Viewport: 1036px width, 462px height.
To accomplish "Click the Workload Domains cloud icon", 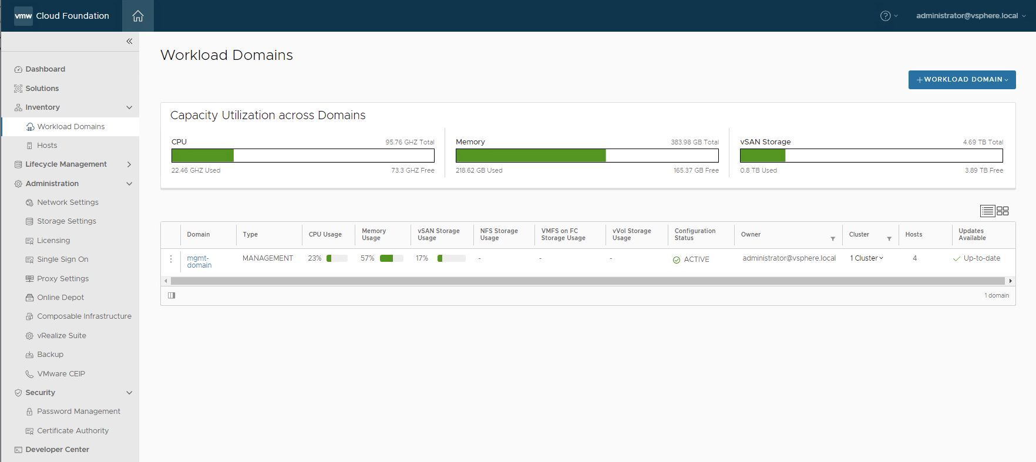I will (x=30, y=127).
